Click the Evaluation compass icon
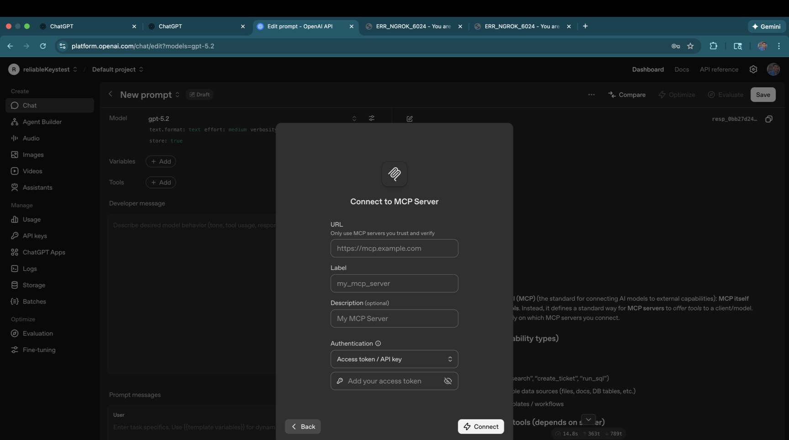 15,333
